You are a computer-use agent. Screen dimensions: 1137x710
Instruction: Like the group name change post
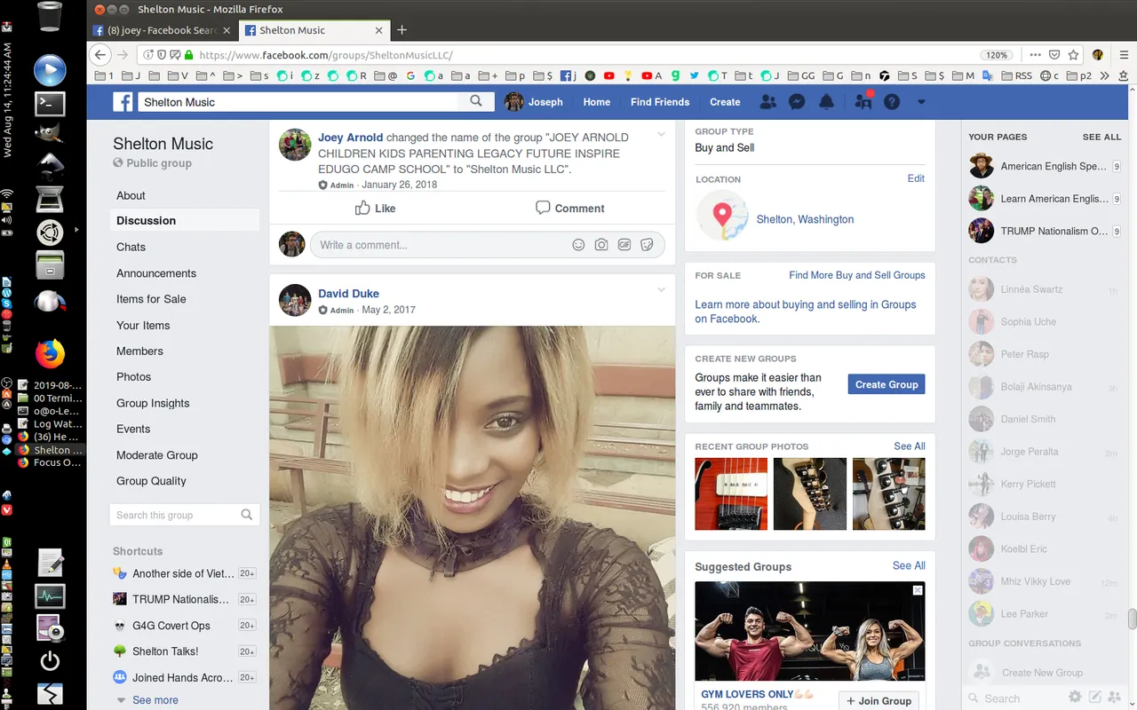[x=375, y=208]
